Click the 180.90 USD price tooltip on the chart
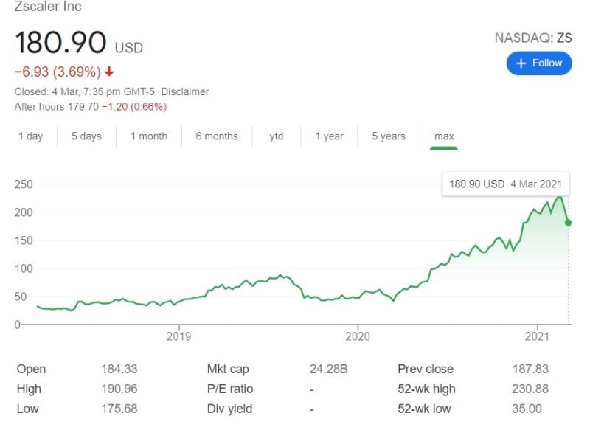Image resolution: width=590 pixels, height=430 pixels. [x=504, y=184]
